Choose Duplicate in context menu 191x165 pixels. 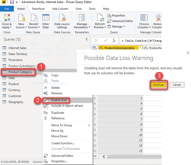[58, 113]
